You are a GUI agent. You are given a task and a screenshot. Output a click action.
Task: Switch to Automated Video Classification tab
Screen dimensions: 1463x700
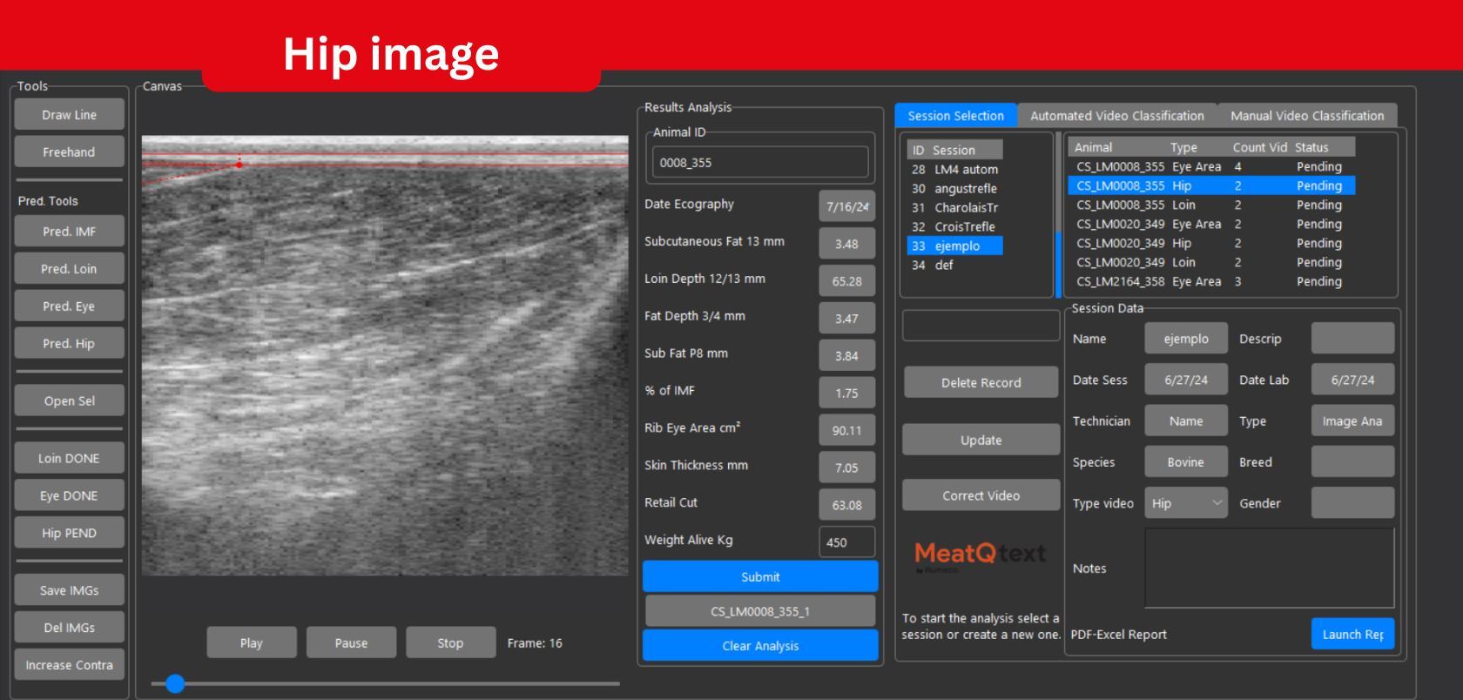tap(1116, 116)
